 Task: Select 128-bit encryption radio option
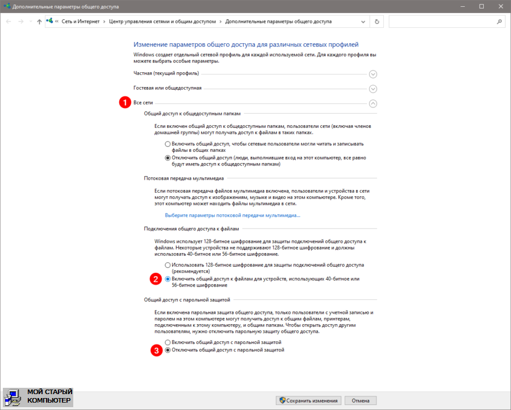click(x=167, y=265)
